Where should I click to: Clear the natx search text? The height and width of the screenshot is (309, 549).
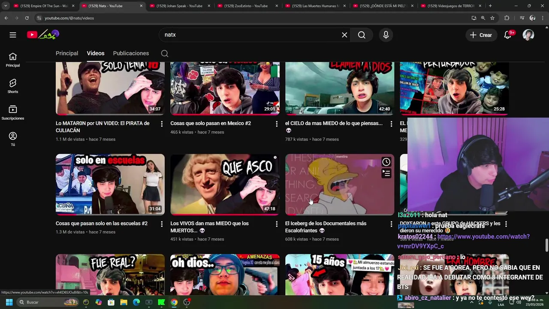(x=344, y=35)
